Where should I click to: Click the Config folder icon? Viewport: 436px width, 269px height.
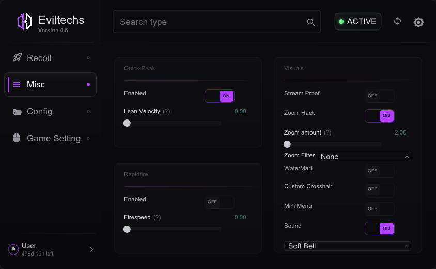coord(17,112)
